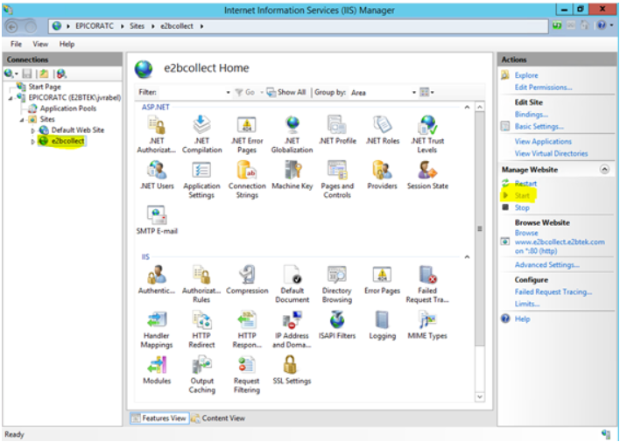Expand the Default Web Site node
This screenshot has width=620, height=442.
pyautogui.click(x=33, y=130)
